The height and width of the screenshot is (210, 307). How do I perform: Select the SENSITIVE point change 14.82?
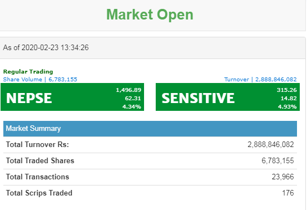[x=289, y=98]
